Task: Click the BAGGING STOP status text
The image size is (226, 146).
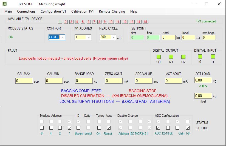Action: [143, 91]
